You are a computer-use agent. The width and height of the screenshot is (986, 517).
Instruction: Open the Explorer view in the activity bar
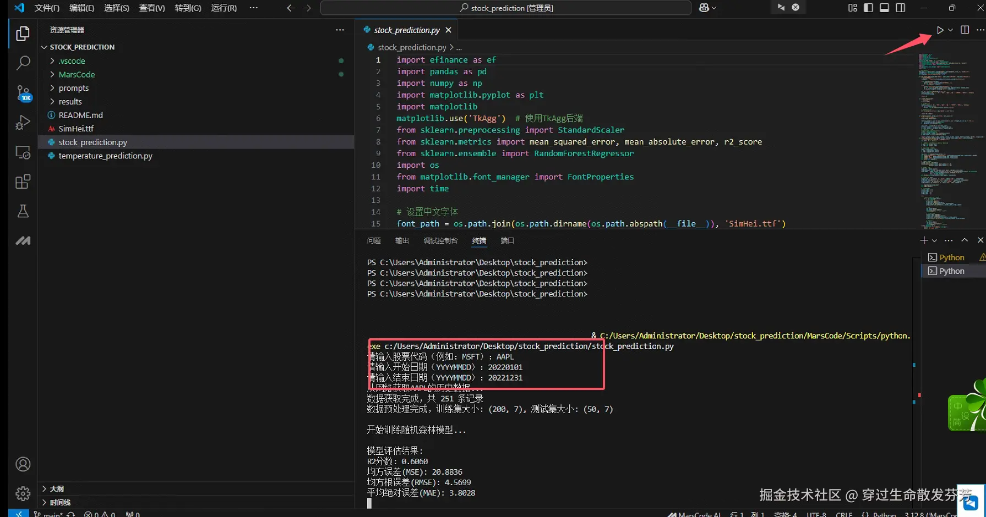tap(23, 34)
